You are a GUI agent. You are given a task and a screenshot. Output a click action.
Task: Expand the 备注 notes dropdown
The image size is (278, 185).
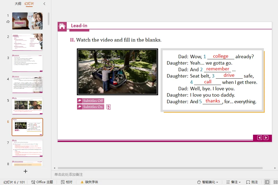tap(234, 182)
